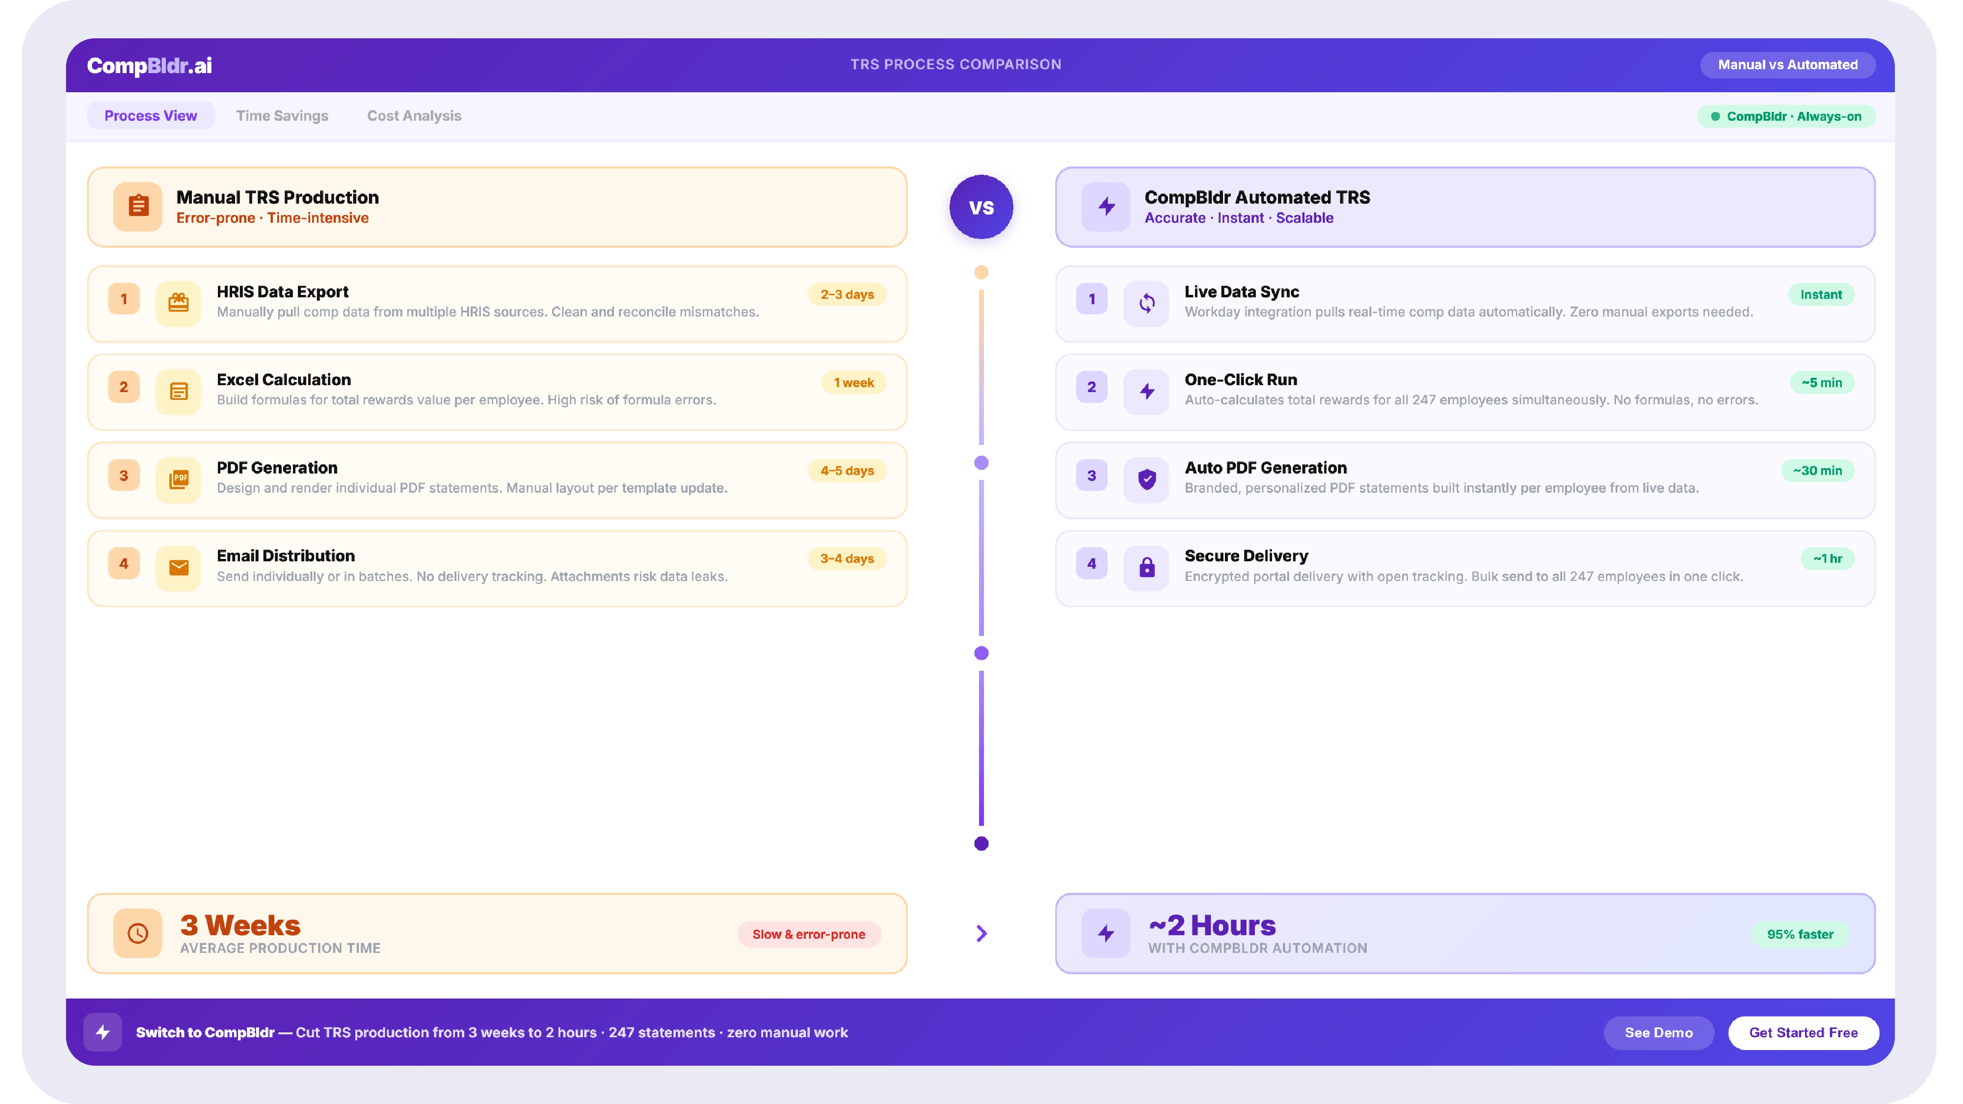1963x1104 pixels.
Task: Click the lightning icon beside ~2 Hours
Action: pos(1106,933)
